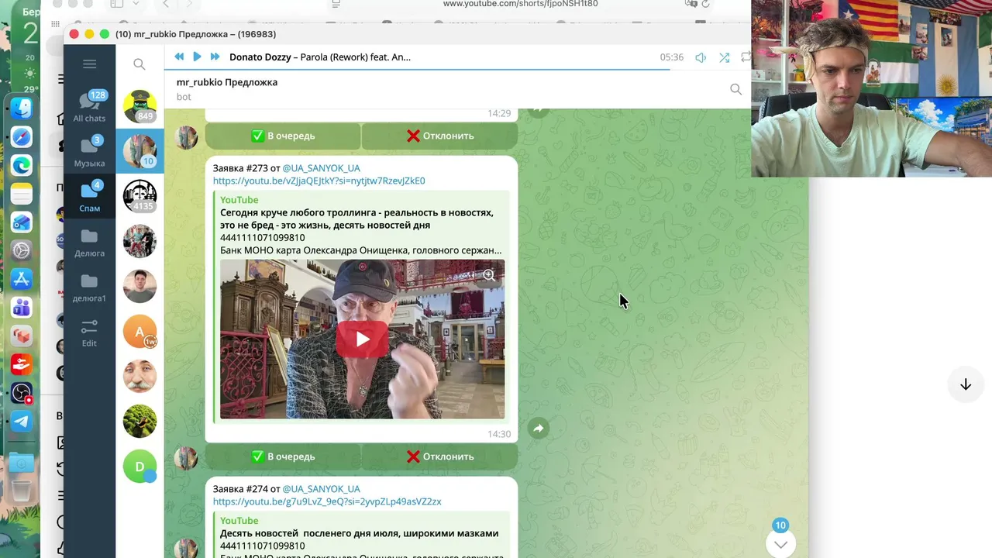Image resolution: width=992 pixels, height=558 pixels.
Task: Open the Telegram hamburger main menu
Action: pos(89,64)
